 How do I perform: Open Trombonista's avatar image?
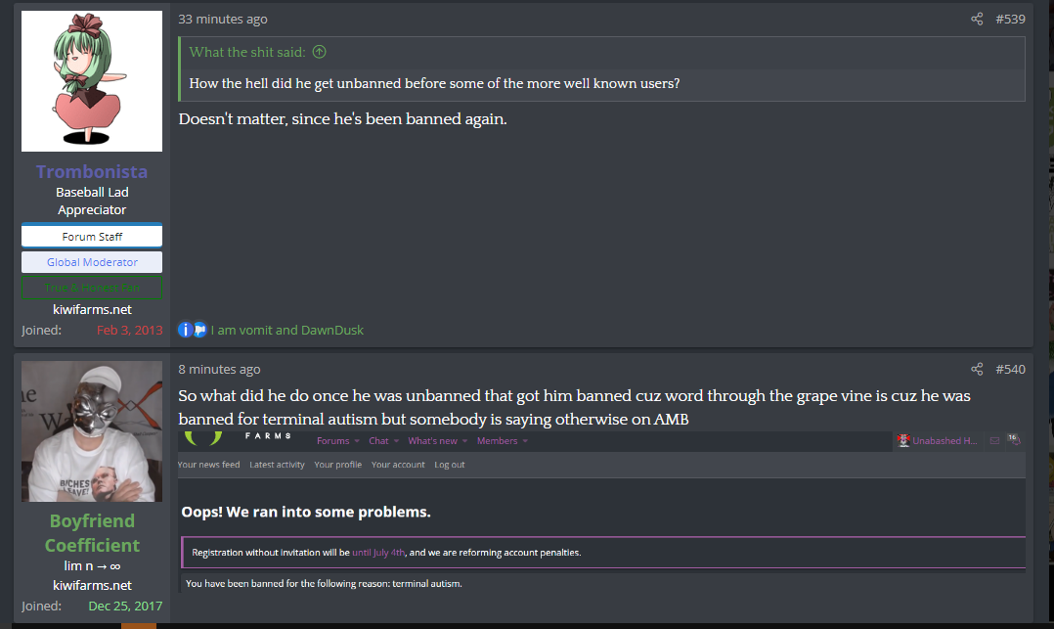(92, 80)
